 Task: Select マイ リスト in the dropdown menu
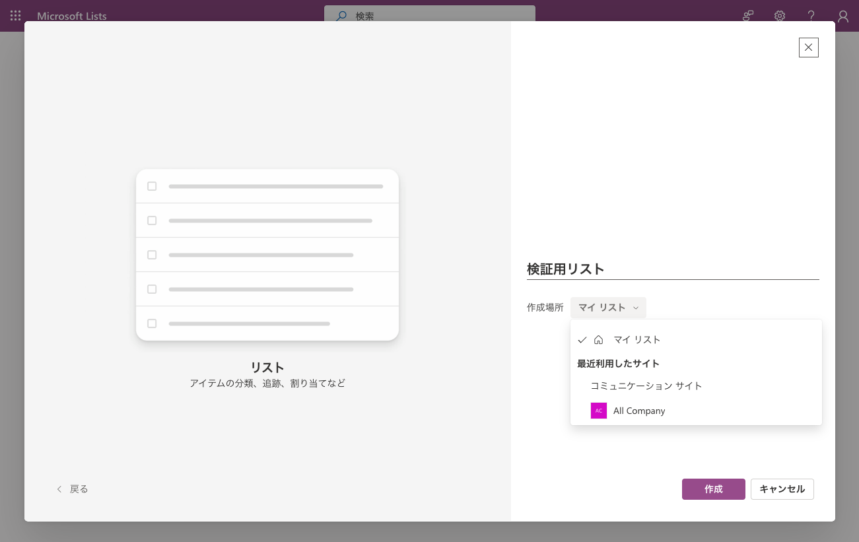696,339
